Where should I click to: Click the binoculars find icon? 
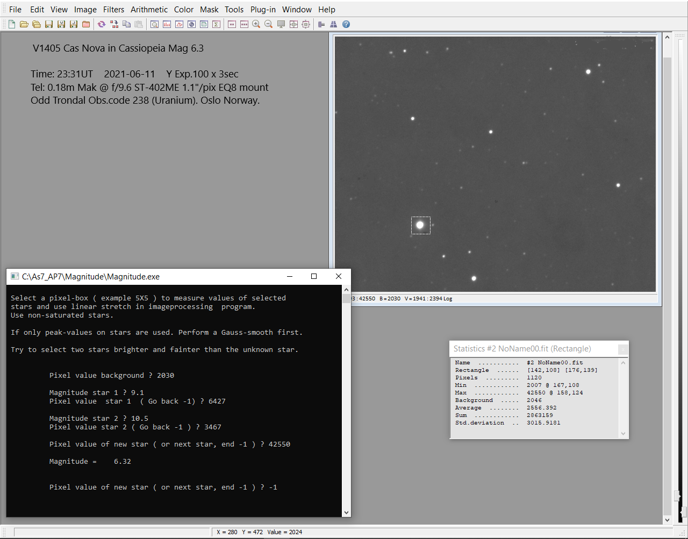pos(334,24)
